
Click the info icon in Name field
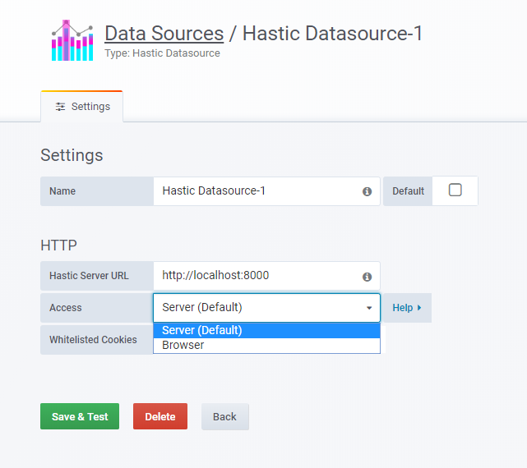(367, 191)
